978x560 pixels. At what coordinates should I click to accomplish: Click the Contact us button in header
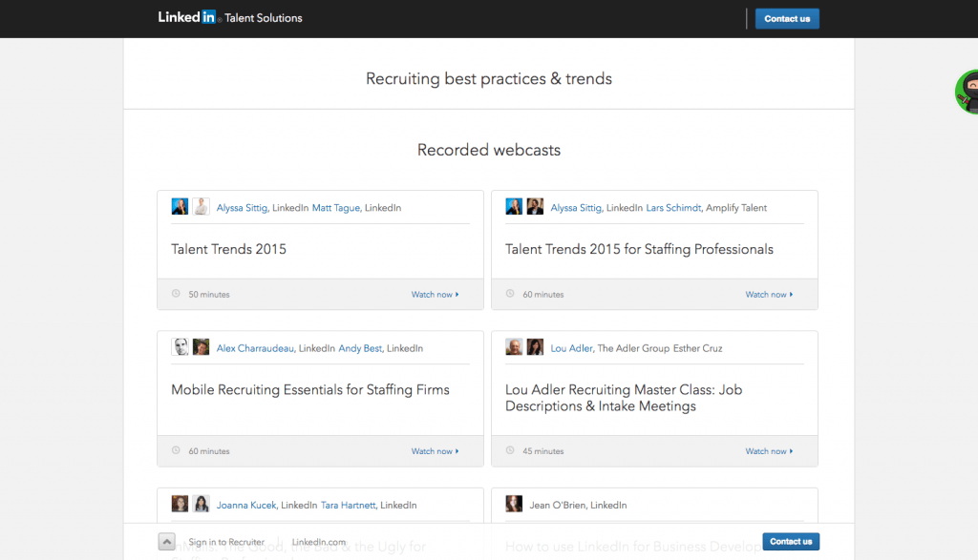click(787, 19)
